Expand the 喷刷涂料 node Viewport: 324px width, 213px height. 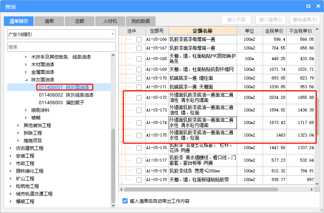click(26, 110)
